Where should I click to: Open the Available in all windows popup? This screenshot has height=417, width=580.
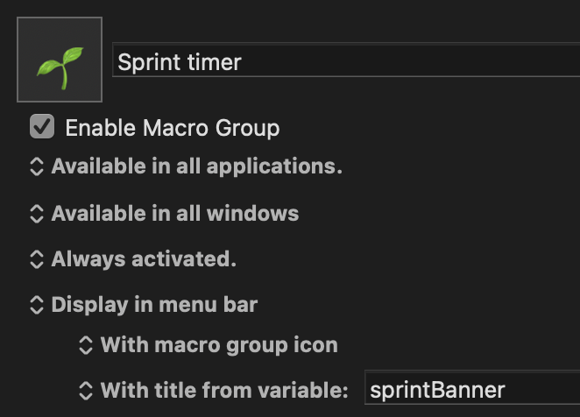(x=174, y=213)
